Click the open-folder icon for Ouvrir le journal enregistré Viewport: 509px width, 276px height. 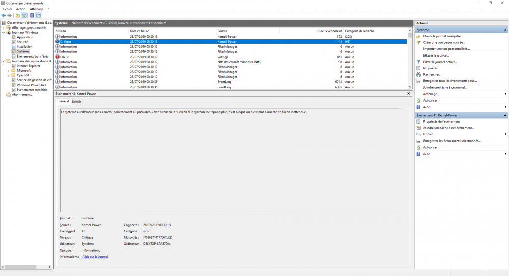click(x=418, y=36)
